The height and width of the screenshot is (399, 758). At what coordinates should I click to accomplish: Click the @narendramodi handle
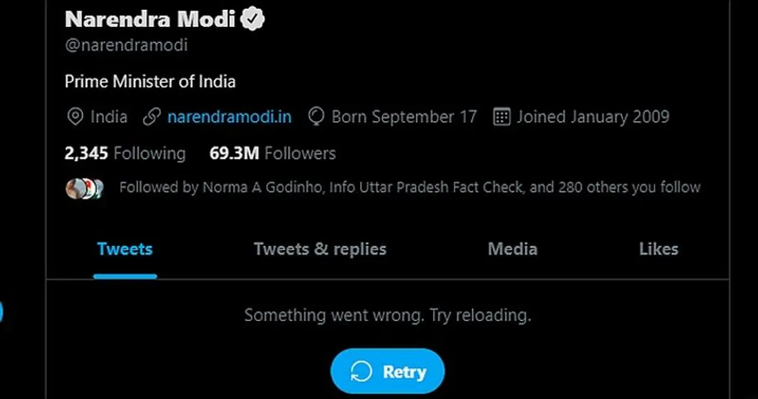click(126, 46)
